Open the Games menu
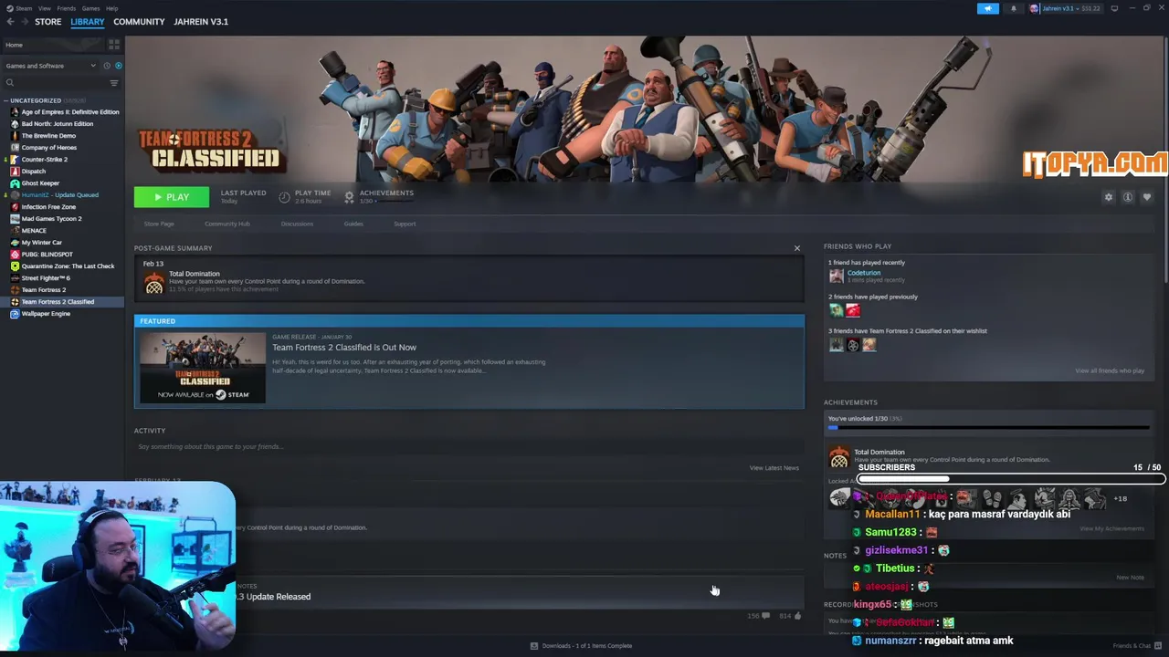 pyautogui.click(x=90, y=8)
